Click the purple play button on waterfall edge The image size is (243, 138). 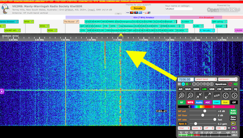coord(2,91)
